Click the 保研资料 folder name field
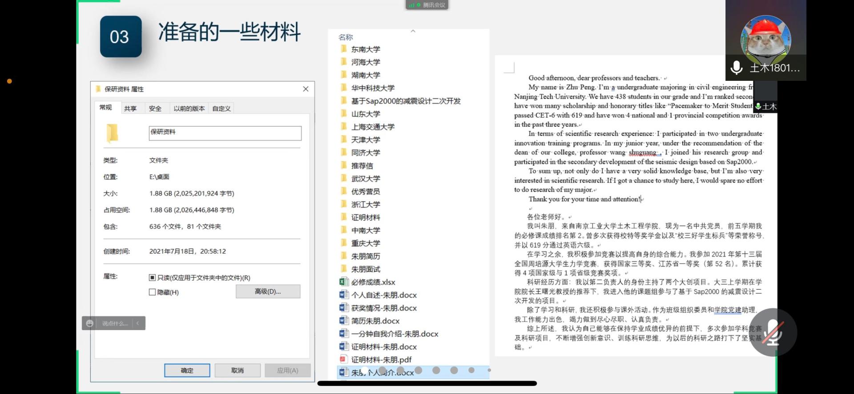This screenshot has width=854, height=394. pyautogui.click(x=225, y=133)
